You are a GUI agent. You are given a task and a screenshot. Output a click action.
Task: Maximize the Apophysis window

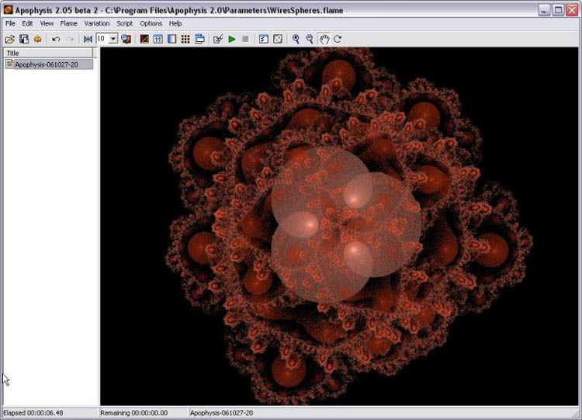click(558, 10)
